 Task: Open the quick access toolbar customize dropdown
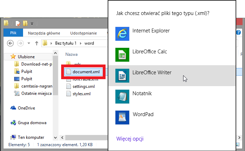pyautogui.click(x=32, y=24)
